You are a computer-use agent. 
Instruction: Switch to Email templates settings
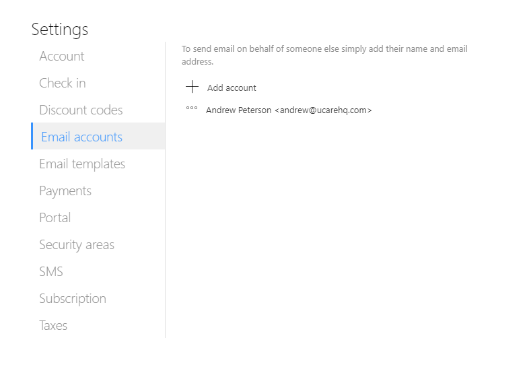tap(82, 164)
